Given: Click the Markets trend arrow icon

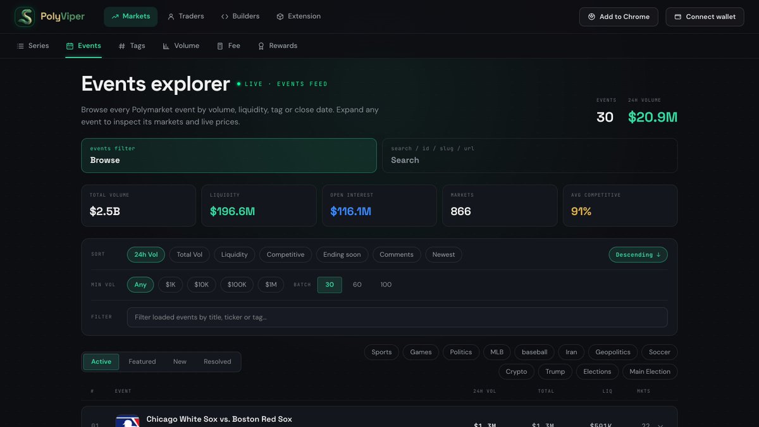Looking at the screenshot, I should 115,16.
